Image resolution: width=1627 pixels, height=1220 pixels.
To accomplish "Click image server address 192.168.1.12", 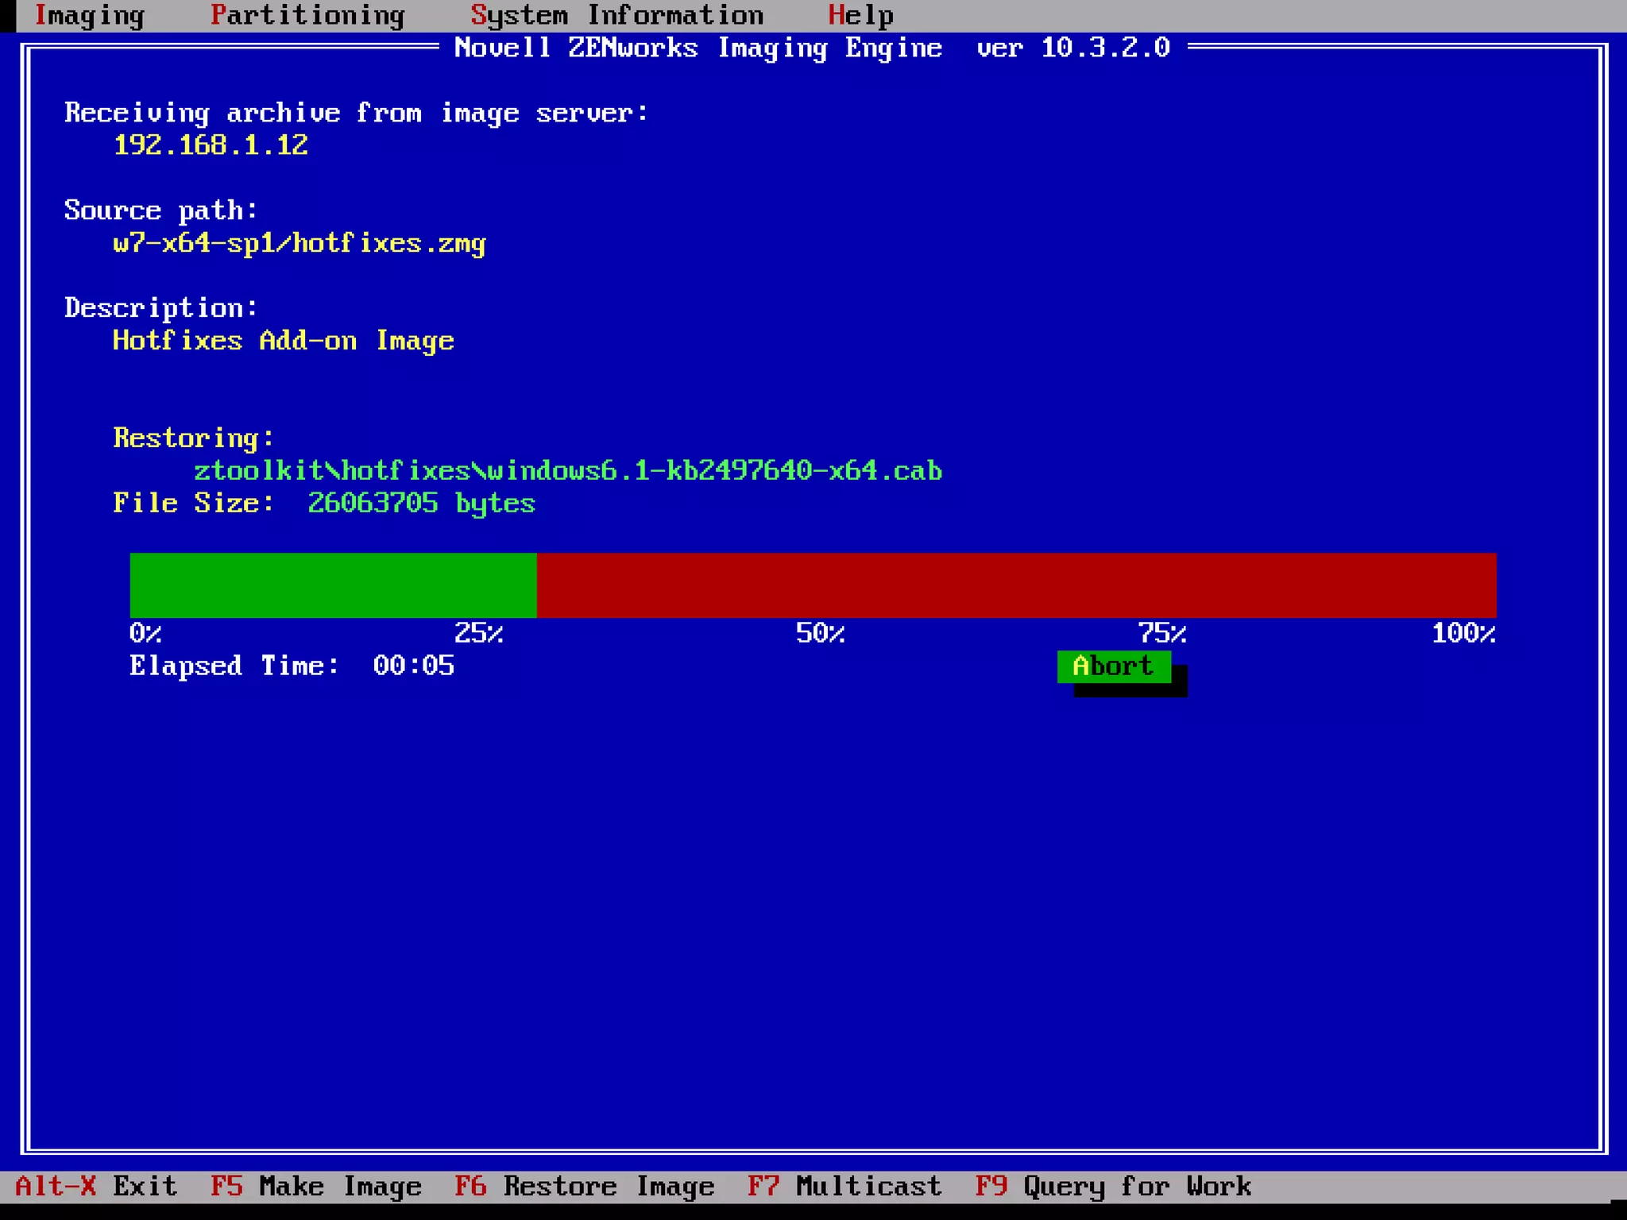I will coord(211,145).
